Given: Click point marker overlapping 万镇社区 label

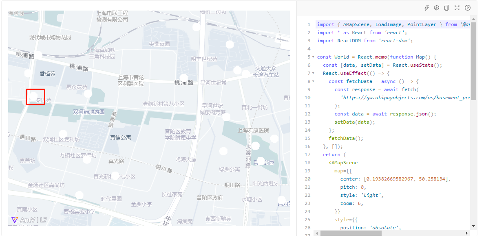Looking at the screenshot, I should [87, 159].
